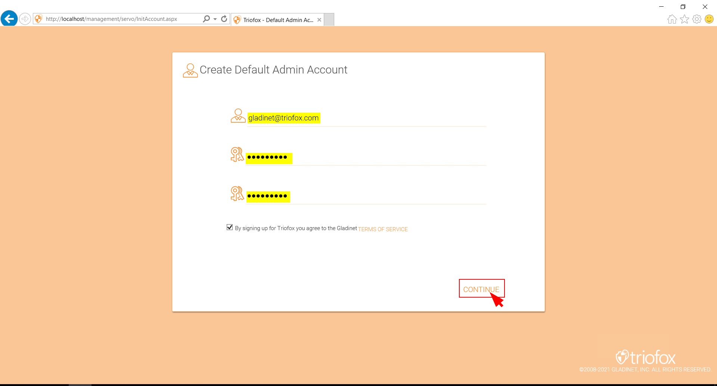Click the CONTINUE button
The height and width of the screenshot is (386, 717).
click(481, 289)
